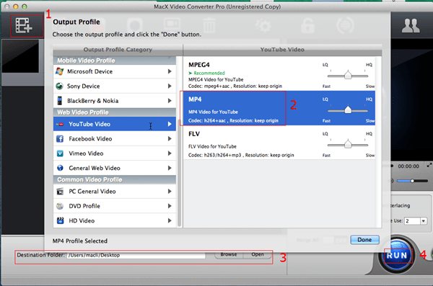This screenshot has height=286, width=433.
Task: Choose the HD Video clapper icon
Action: [x=60, y=220]
